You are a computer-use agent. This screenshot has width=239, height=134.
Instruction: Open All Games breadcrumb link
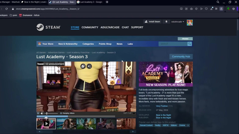coord(41,52)
